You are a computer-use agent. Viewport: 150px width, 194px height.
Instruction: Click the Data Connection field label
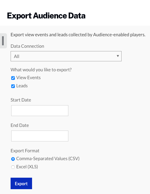(28, 46)
